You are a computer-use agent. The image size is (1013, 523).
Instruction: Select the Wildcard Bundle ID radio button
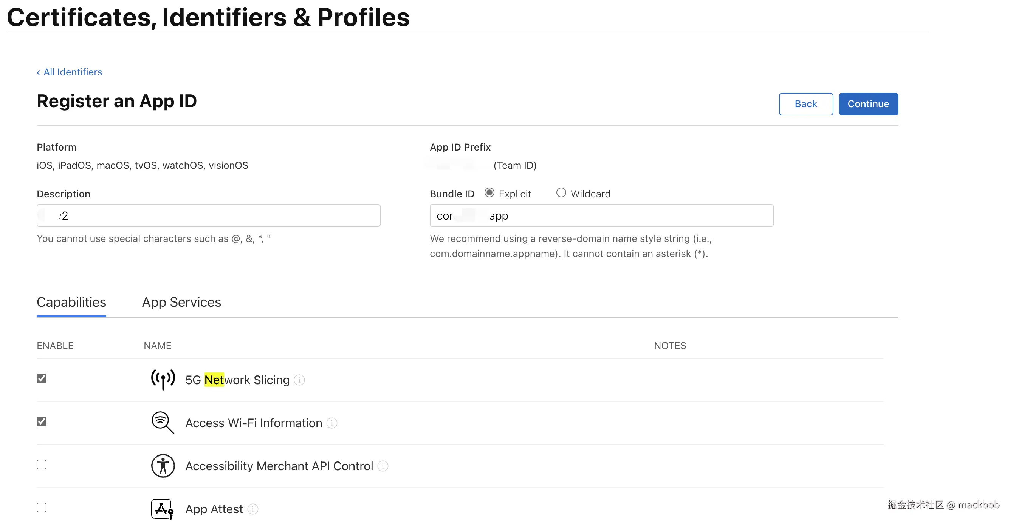[561, 193]
